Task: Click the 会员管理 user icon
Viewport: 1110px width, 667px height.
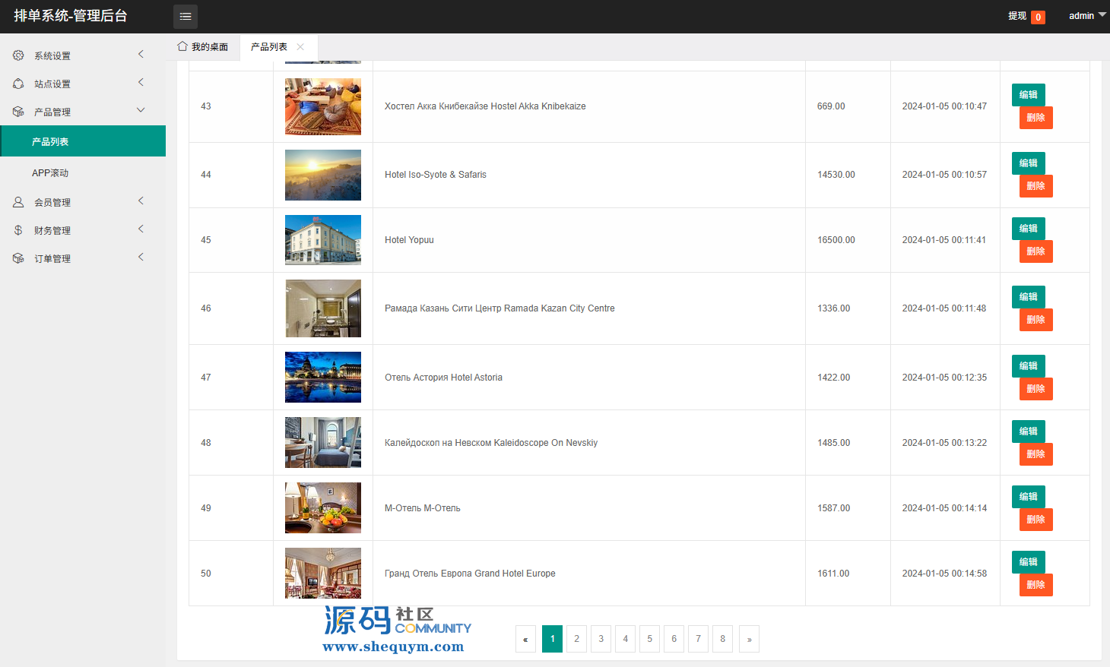Action: pyautogui.click(x=18, y=202)
